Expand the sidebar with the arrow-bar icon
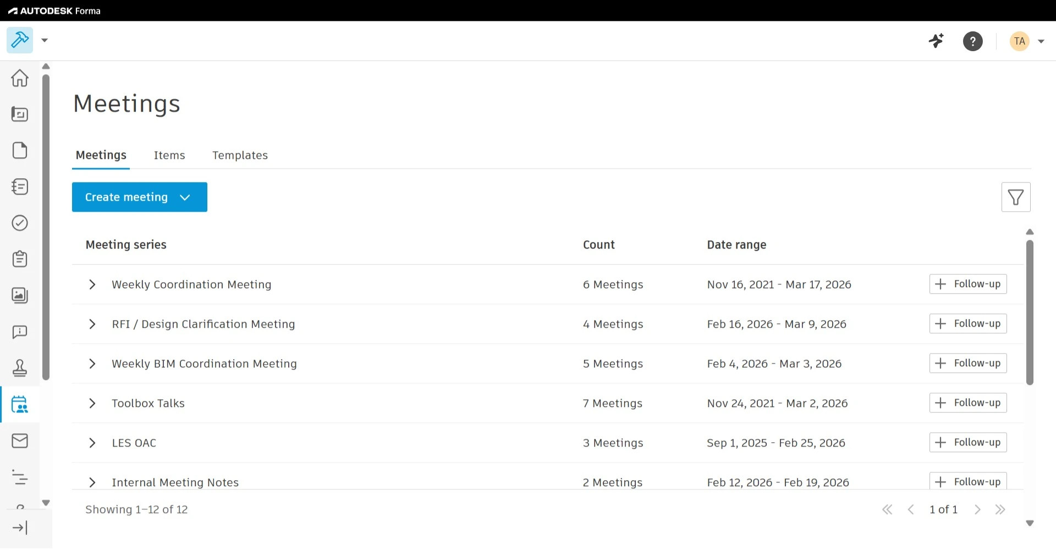This screenshot has height=550, width=1056. click(20, 528)
